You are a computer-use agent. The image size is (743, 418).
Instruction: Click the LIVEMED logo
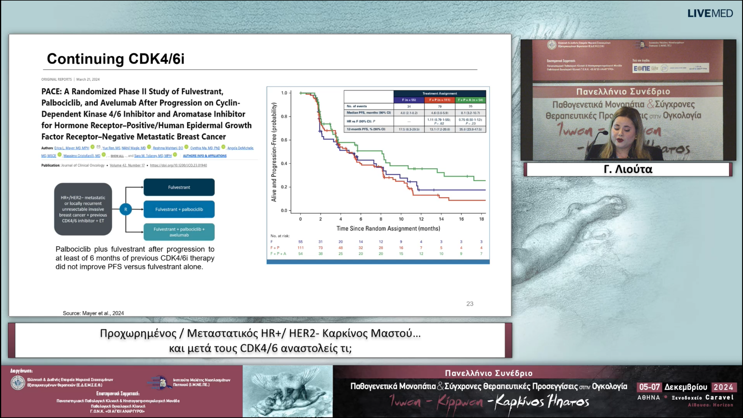[x=710, y=13]
